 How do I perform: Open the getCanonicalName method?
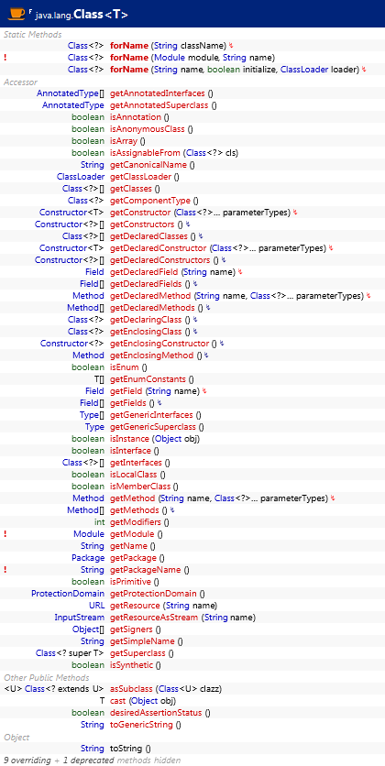tap(148, 165)
